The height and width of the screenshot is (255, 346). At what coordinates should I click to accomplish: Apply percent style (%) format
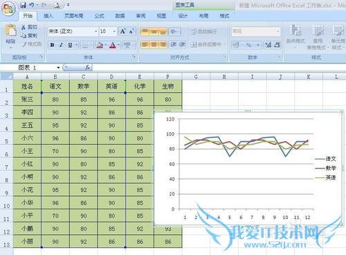[x=248, y=45]
